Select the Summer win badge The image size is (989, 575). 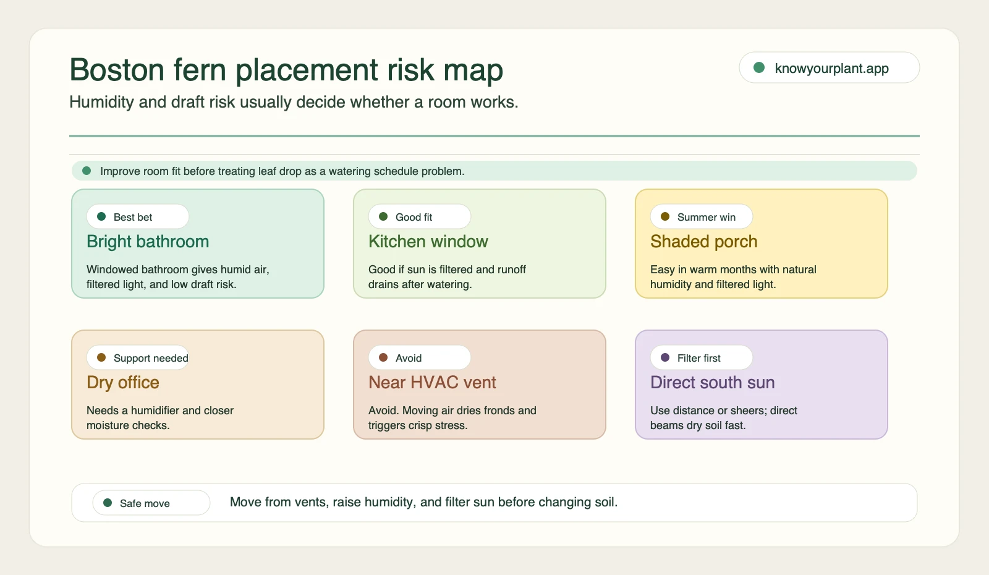702,216
